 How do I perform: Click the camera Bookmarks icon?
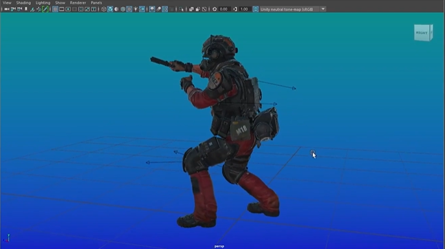26,9
